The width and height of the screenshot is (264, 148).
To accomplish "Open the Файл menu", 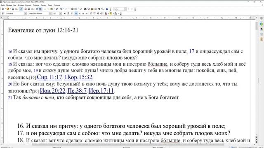I will point(2,5).
